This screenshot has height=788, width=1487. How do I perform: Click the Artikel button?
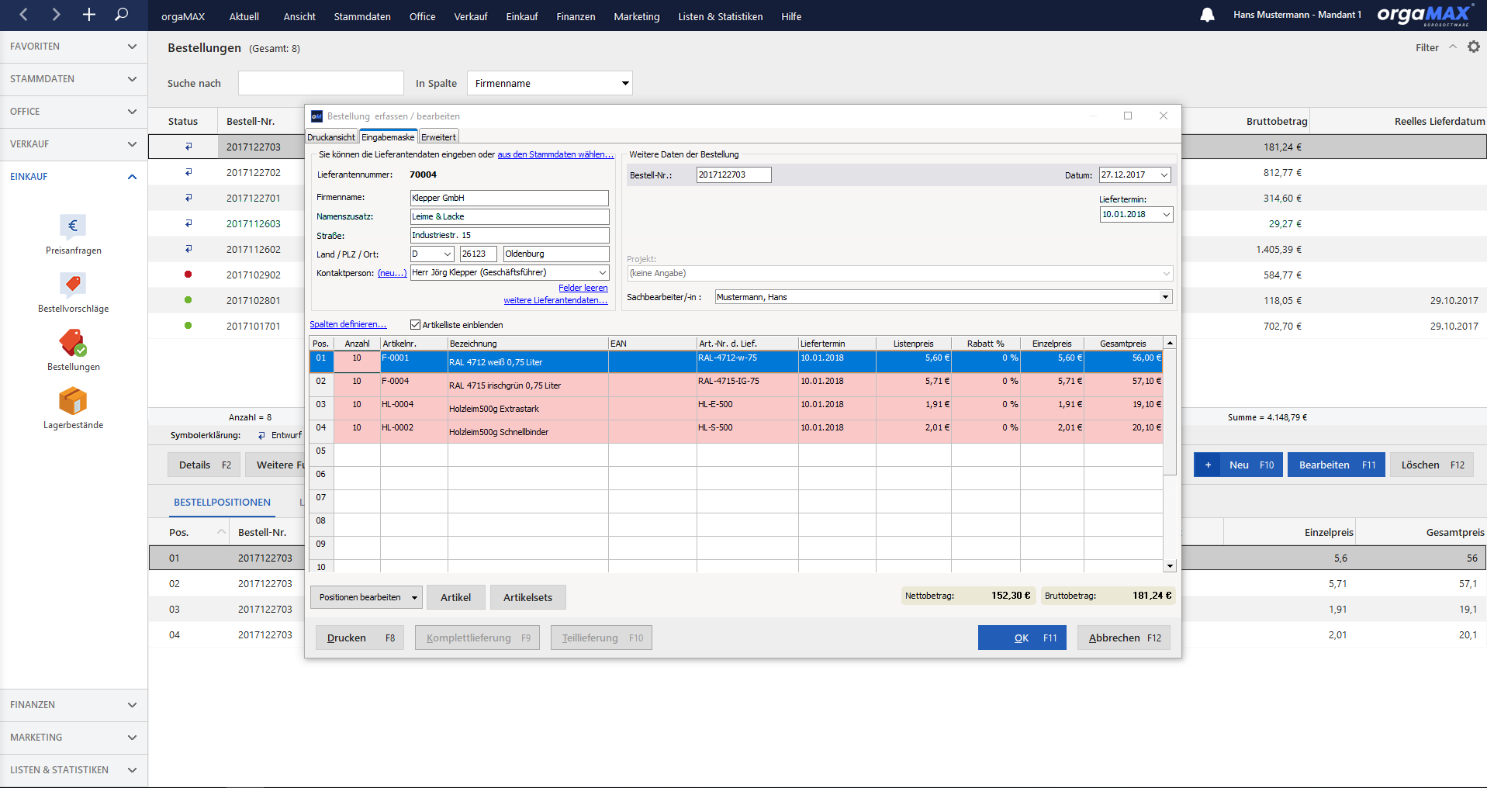(x=456, y=597)
